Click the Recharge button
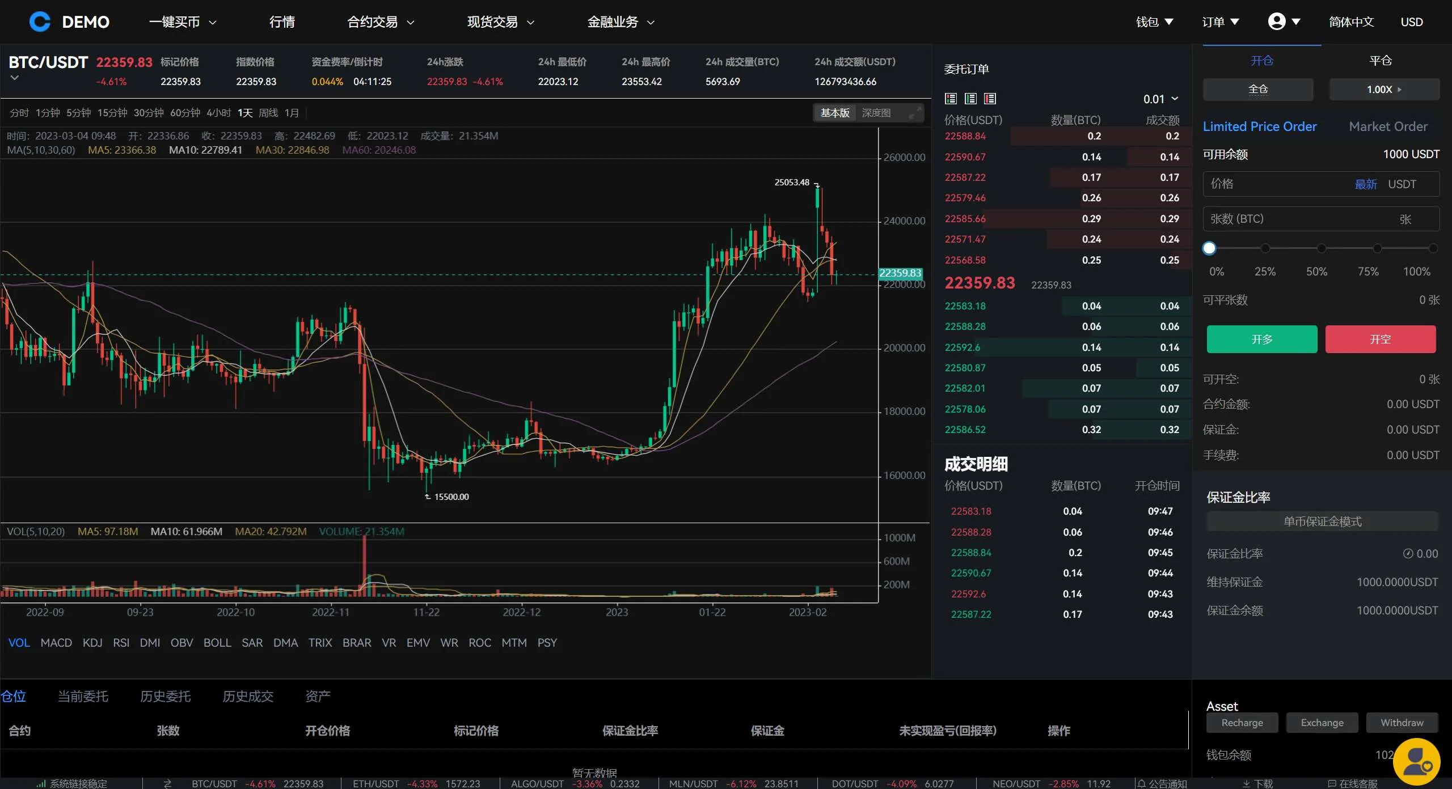The width and height of the screenshot is (1452, 789). click(1242, 723)
